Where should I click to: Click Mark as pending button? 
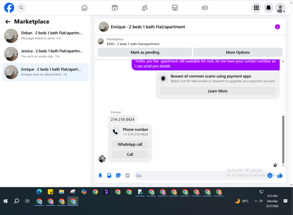pyautogui.click(x=145, y=52)
